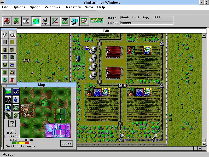
Task: Select the green tree planting tool
Action: pyautogui.click(x=5, y=73)
